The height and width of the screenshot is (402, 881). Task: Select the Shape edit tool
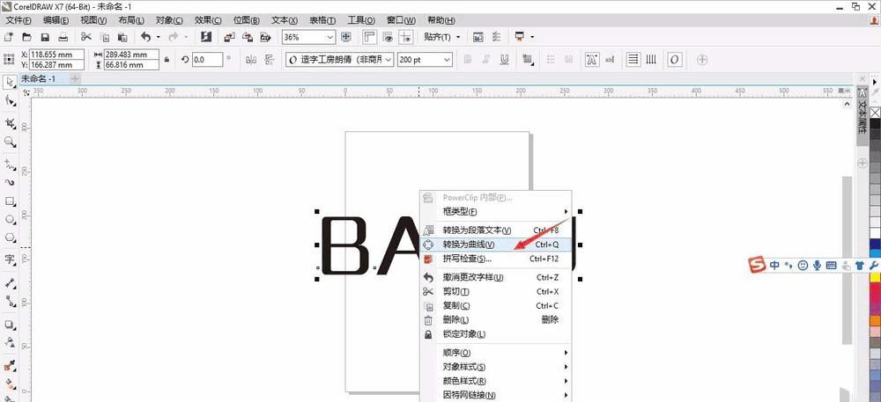pos(10,101)
